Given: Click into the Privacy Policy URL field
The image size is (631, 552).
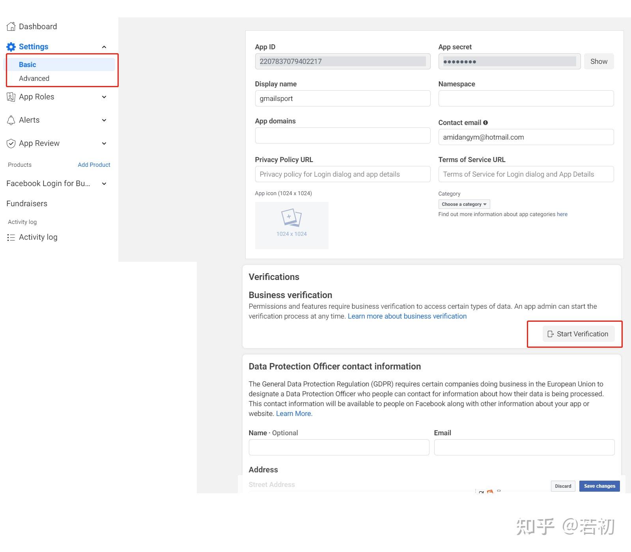Looking at the screenshot, I should tap(342, 174).
